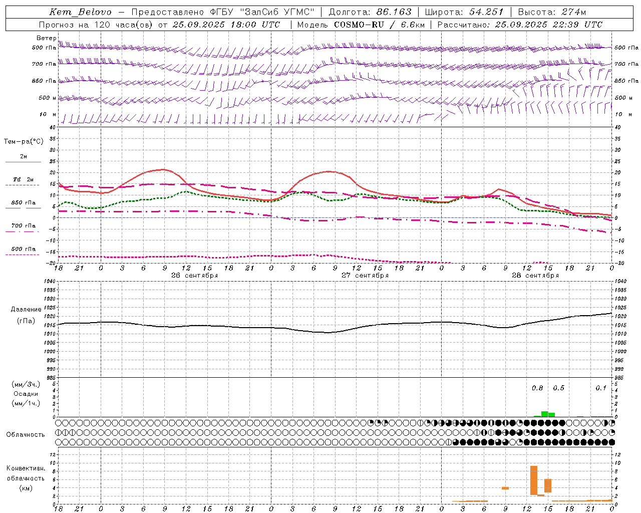
Task: Click the Ветер section label
Action: 47,38
